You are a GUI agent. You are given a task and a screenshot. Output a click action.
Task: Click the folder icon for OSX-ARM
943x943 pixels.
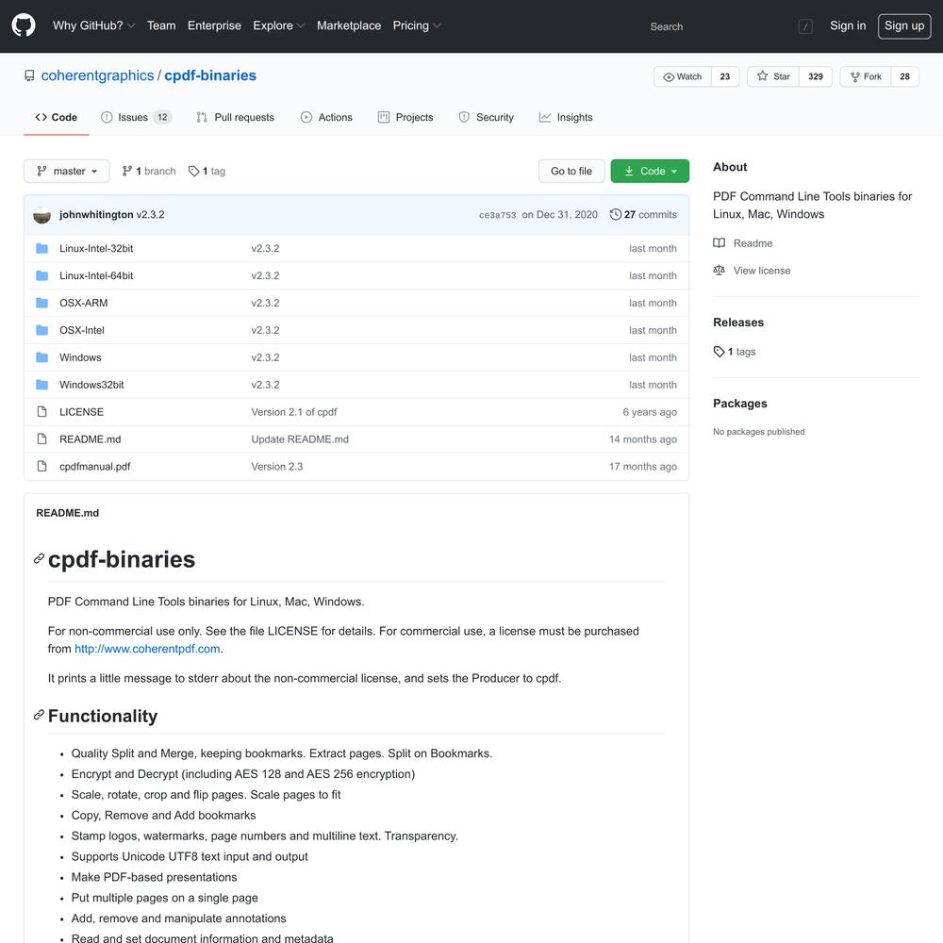(41, 303)
